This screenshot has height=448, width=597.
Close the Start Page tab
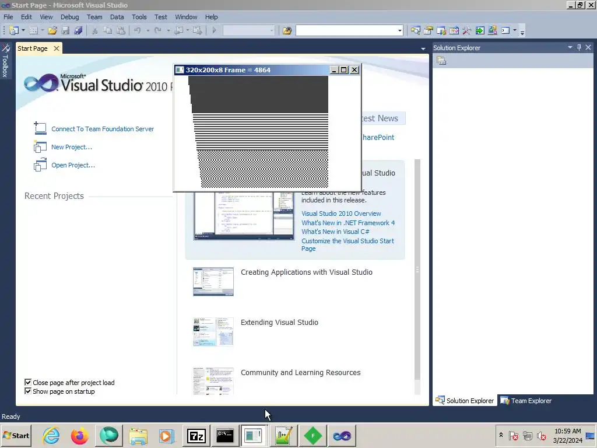tap(57, 48)
